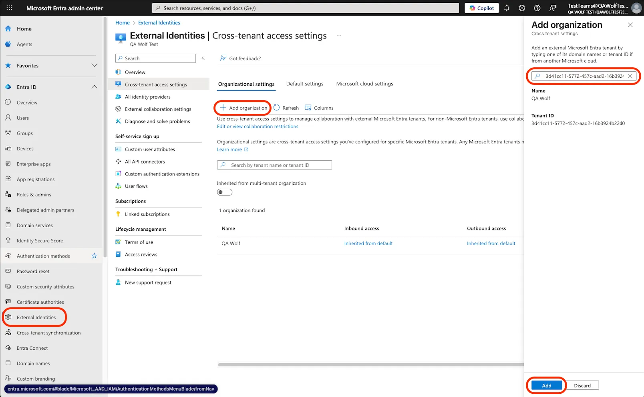Select All identity providers
This screenshot has height=397, width=644.
point(148,97)
